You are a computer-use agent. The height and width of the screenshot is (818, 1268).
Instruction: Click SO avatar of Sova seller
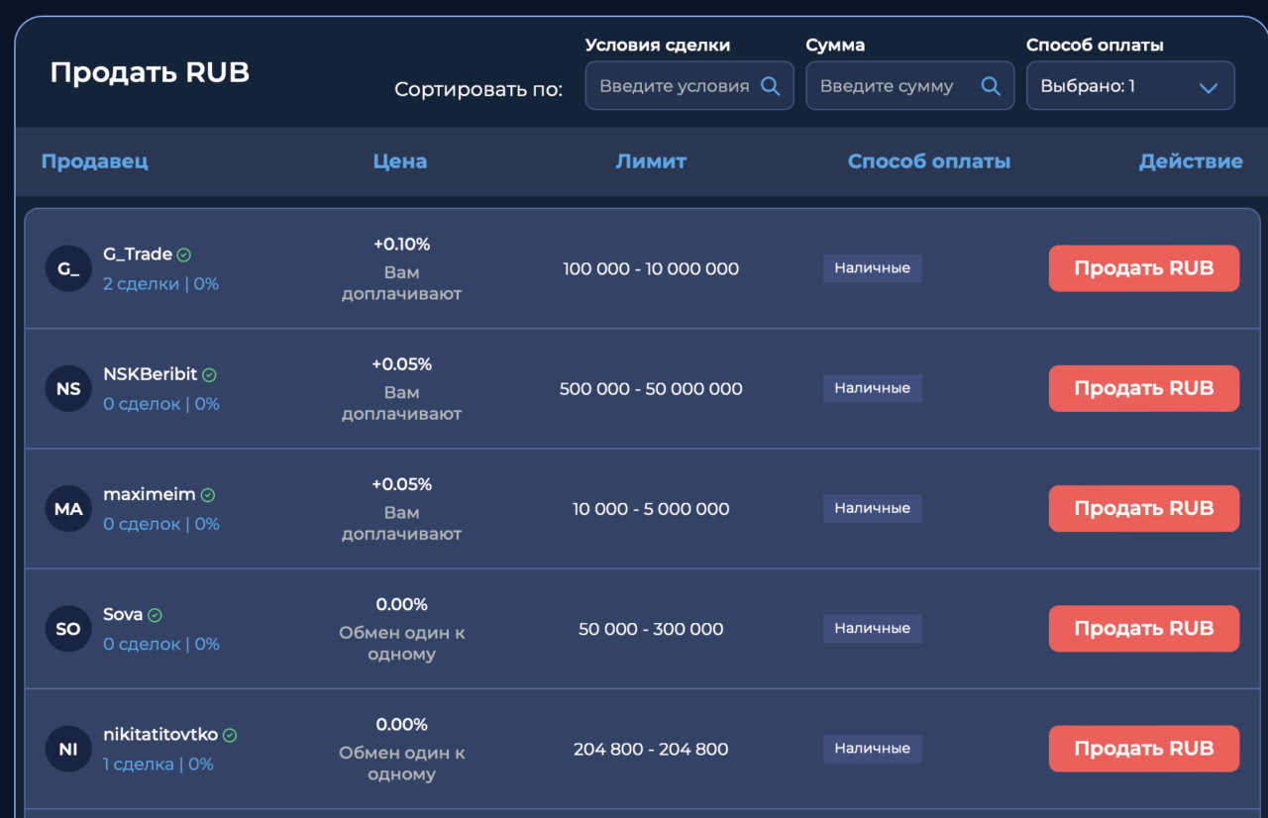68,629
